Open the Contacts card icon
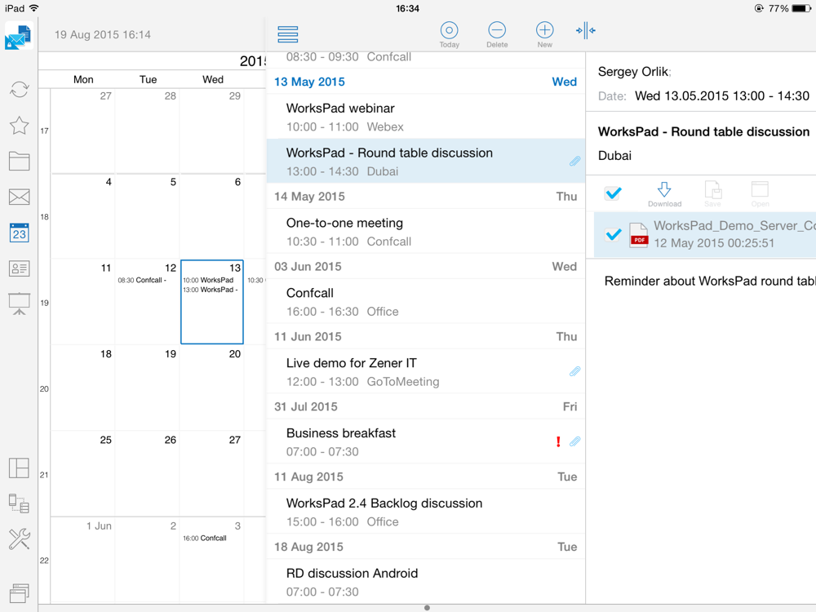 point(20,268)
